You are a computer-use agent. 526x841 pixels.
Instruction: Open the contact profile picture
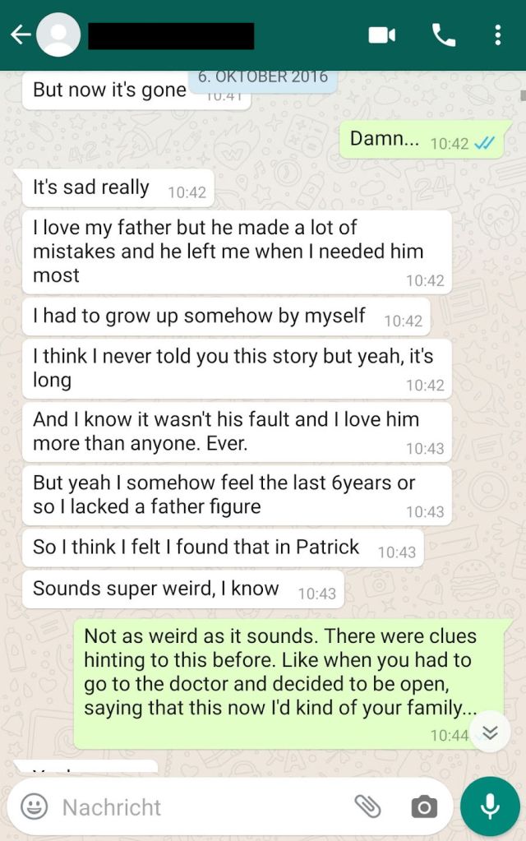point(58,35)
